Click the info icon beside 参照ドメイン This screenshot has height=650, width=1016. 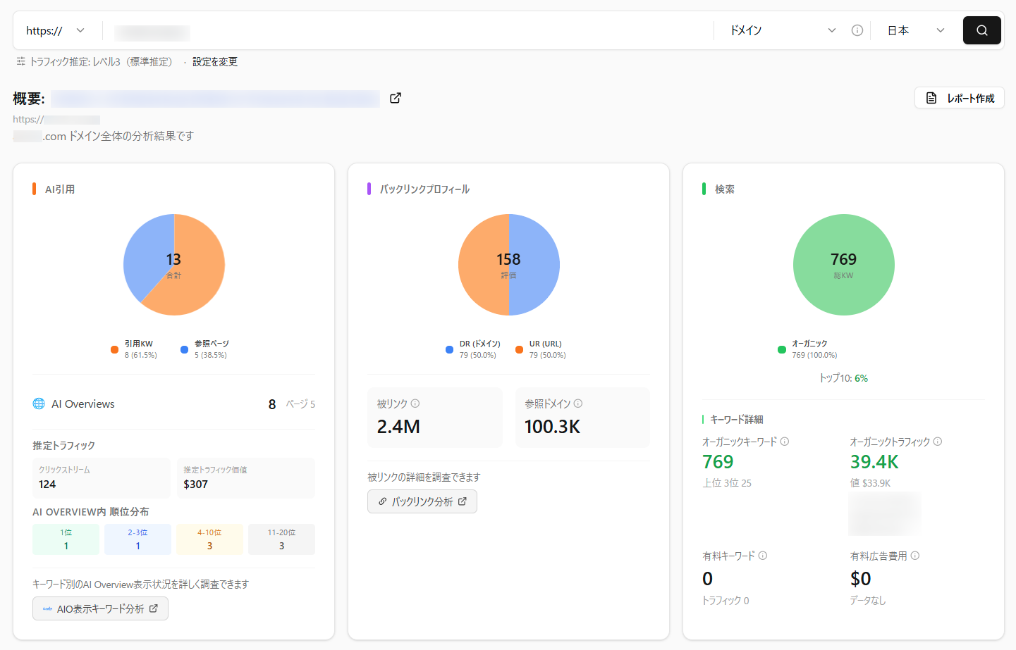[x=578, y=404]
